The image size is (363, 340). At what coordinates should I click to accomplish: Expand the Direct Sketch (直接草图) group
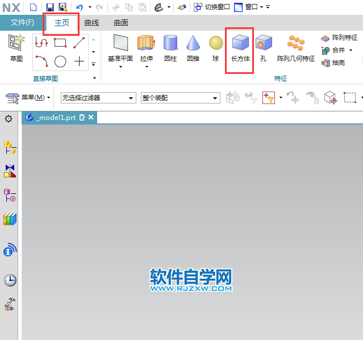point(94,78)
